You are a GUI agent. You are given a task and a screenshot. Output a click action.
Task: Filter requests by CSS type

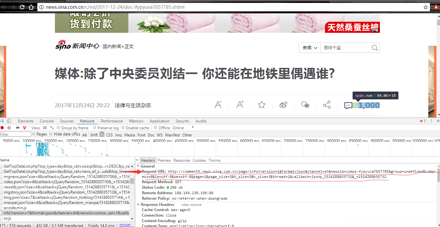tap(110, 135)
